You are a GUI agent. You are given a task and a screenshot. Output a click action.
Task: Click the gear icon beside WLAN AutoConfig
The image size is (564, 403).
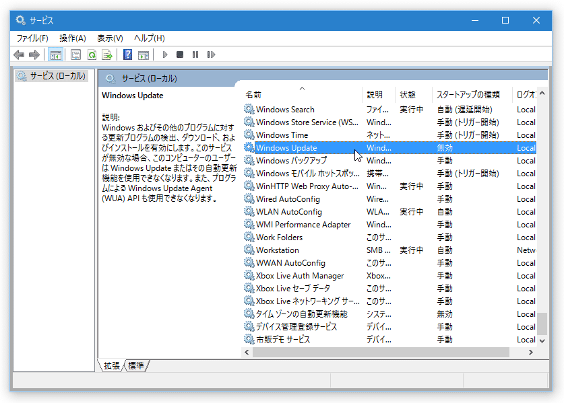pyautogui.click(x=249, y=211)
